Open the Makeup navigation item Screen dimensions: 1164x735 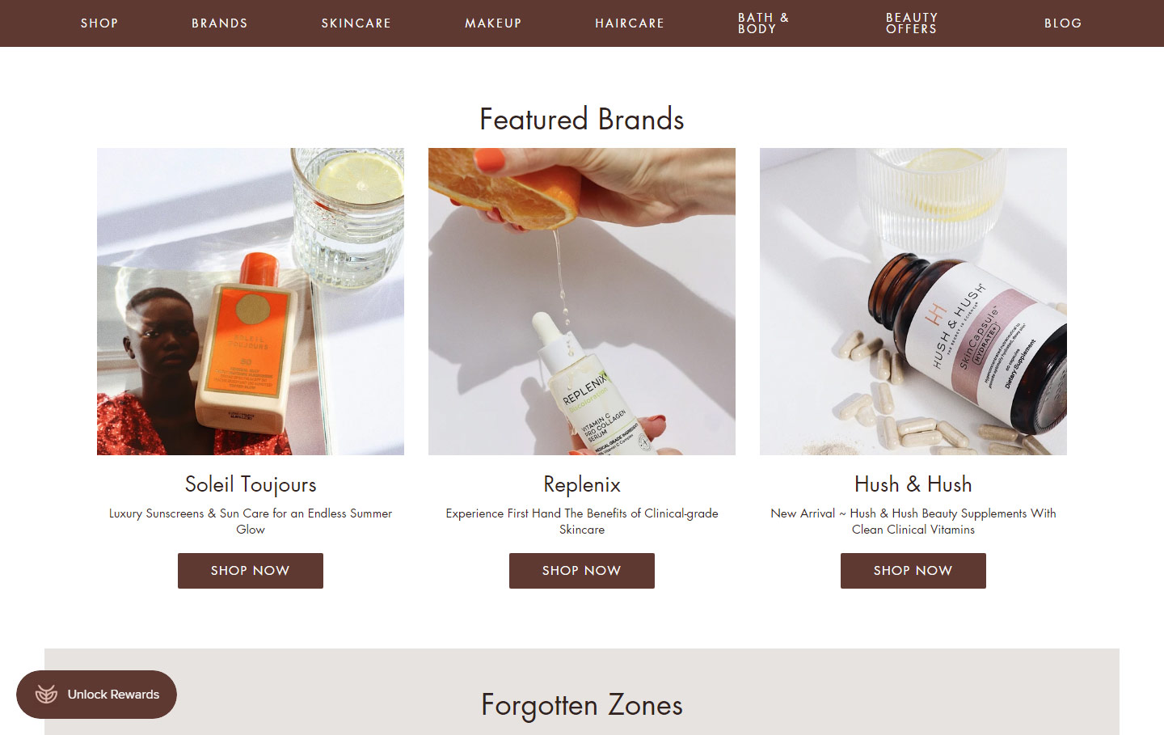[x=493, y=23]
